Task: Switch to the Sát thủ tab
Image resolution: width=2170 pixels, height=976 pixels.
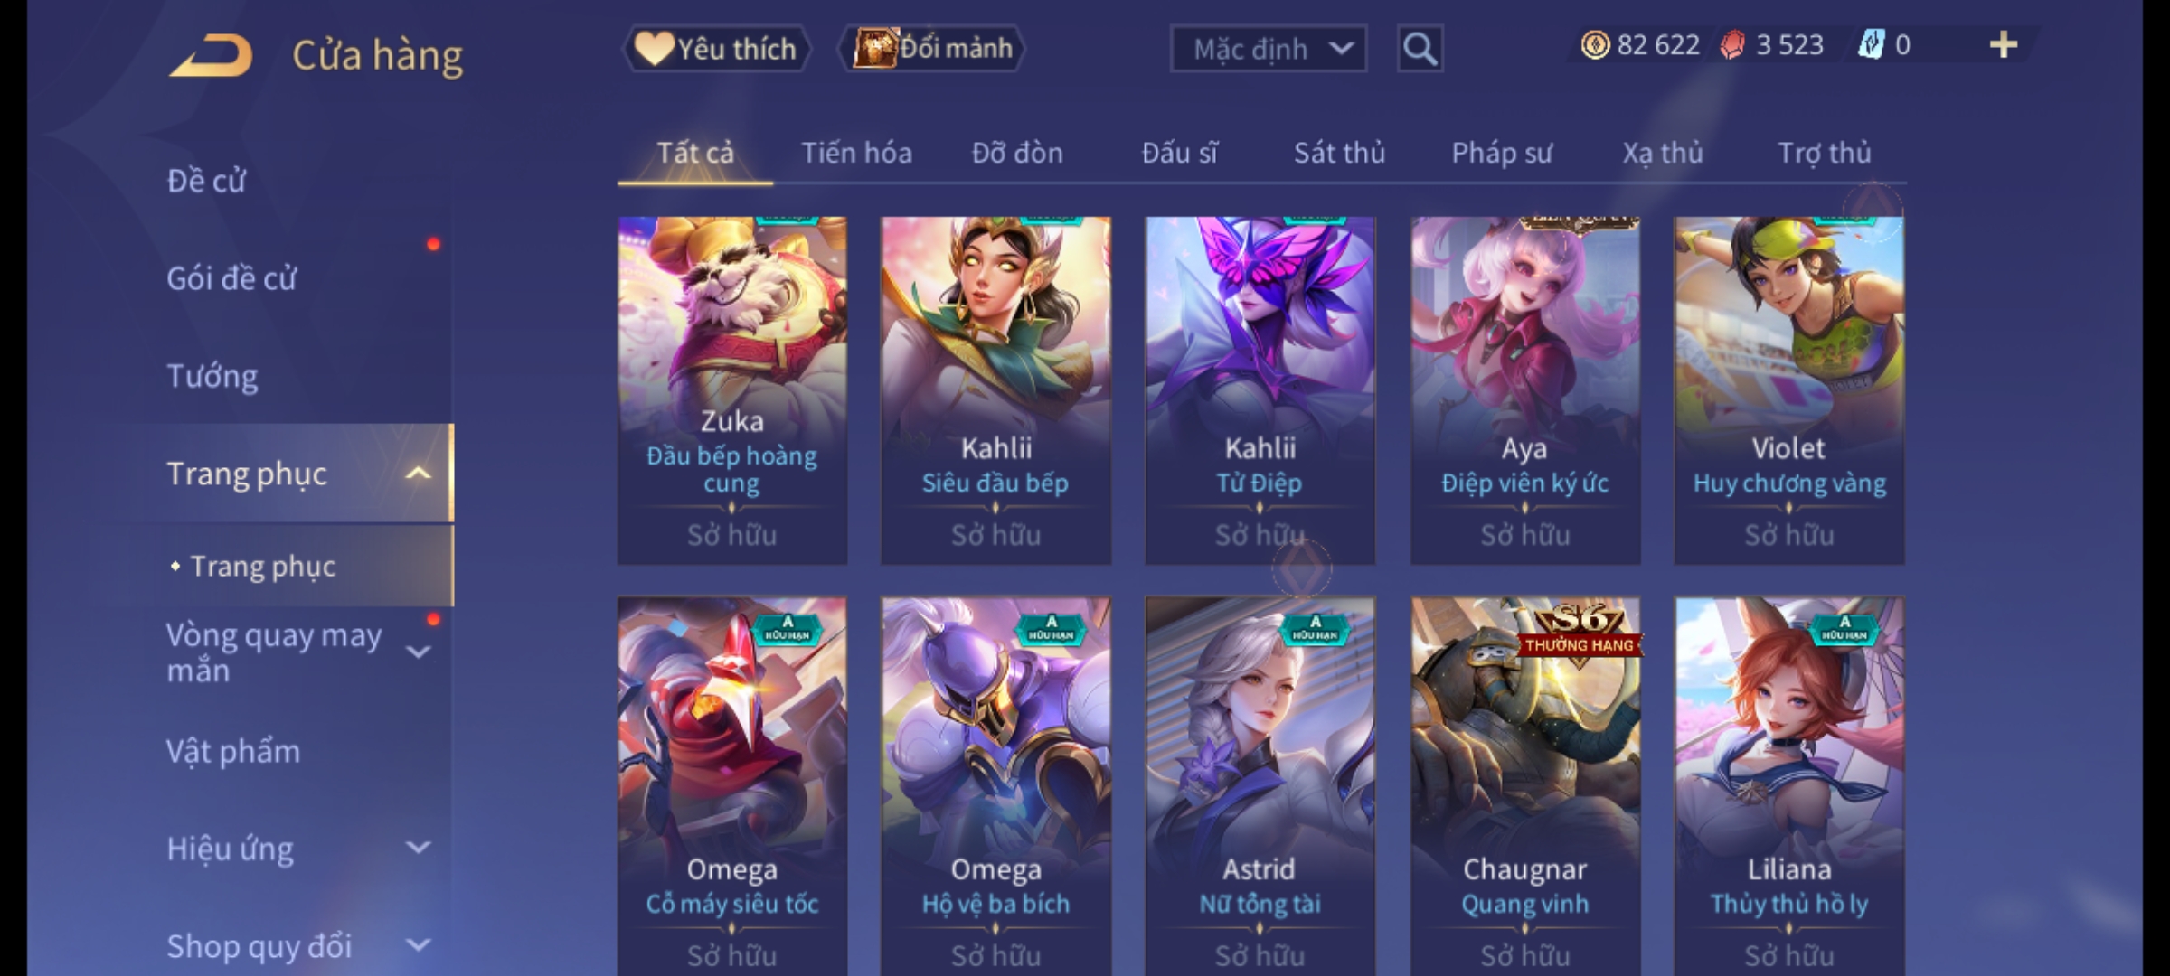Action: [x=1339, y=153]
